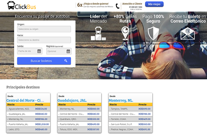Select Guadalajara, JAL. from Central del Norte
This screenshot has height=138, width=207.
click(x=28, y=114)
